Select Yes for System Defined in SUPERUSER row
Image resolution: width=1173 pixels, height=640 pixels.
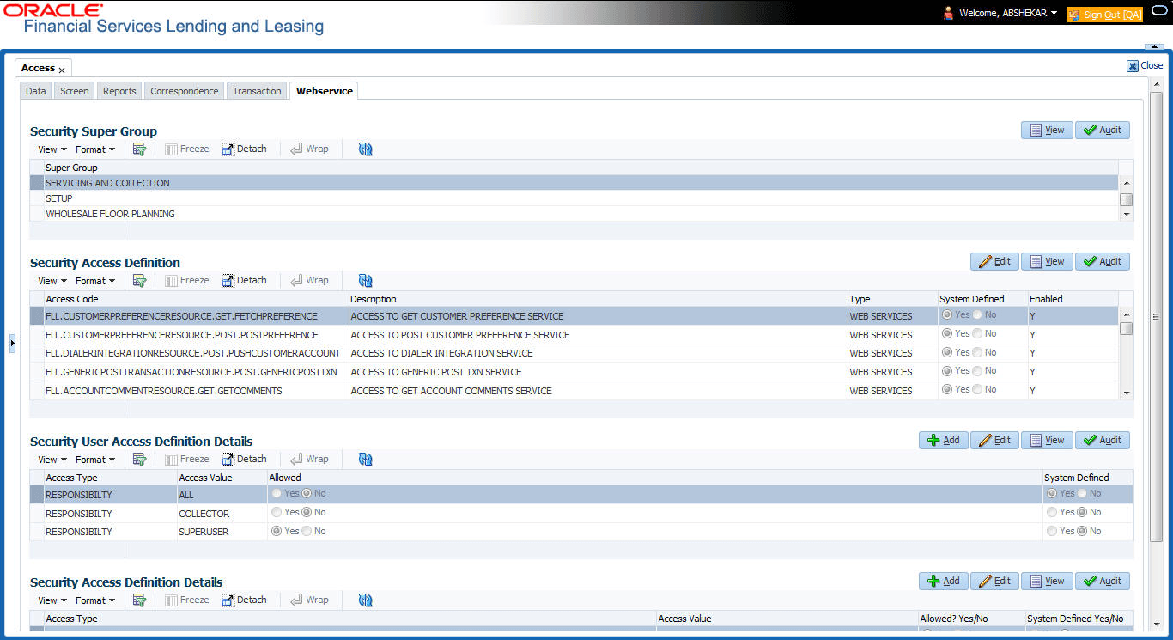(1052, 532)
